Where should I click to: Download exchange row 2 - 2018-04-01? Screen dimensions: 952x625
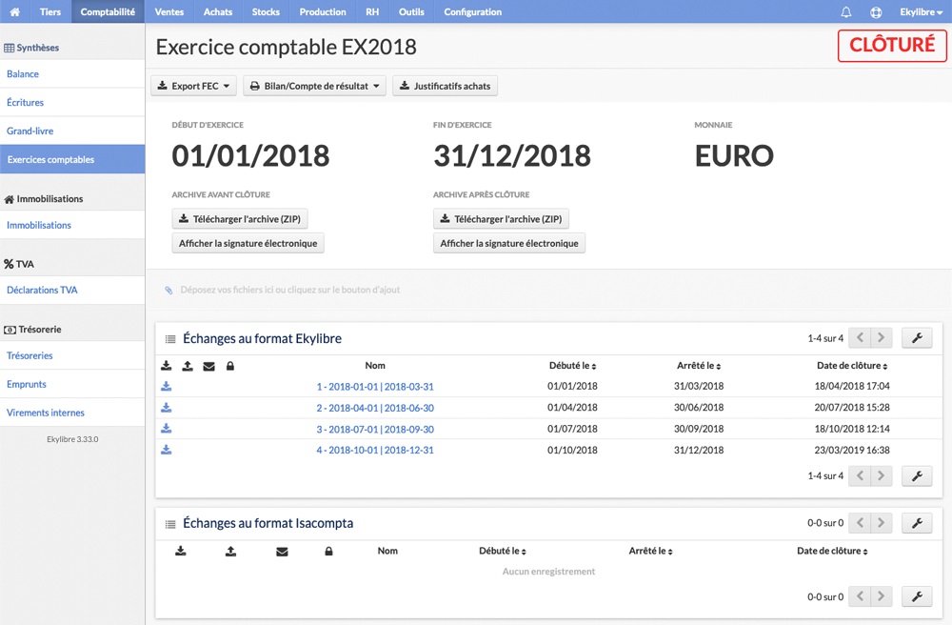click(x=167, y=408)
